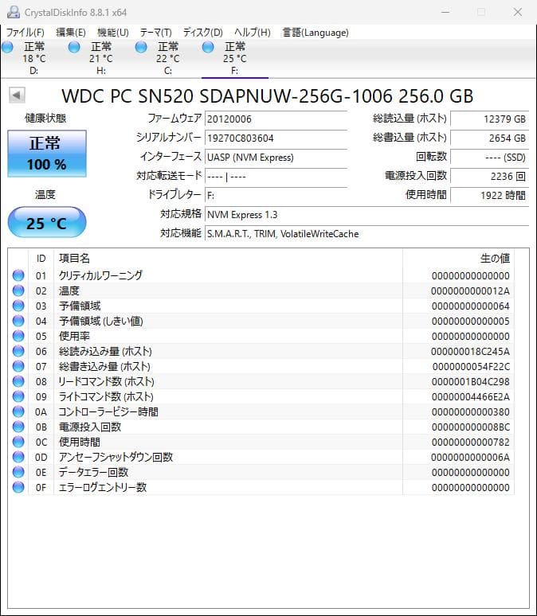Image resolution: width=537 pixels, height=616 pixels.
Task: Click status icon for ID 05 使用率
Action: [x=18, y=336]
